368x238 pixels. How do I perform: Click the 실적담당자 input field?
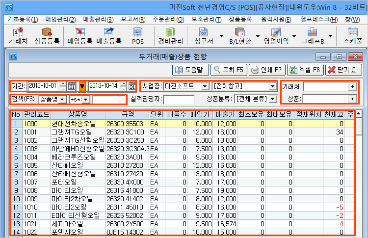[x=179, y=100]
